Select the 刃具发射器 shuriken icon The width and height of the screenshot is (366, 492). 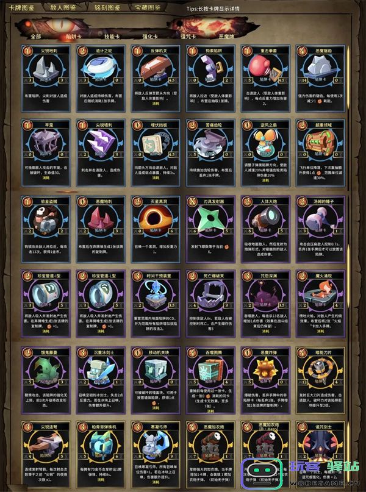pos(210,218)
